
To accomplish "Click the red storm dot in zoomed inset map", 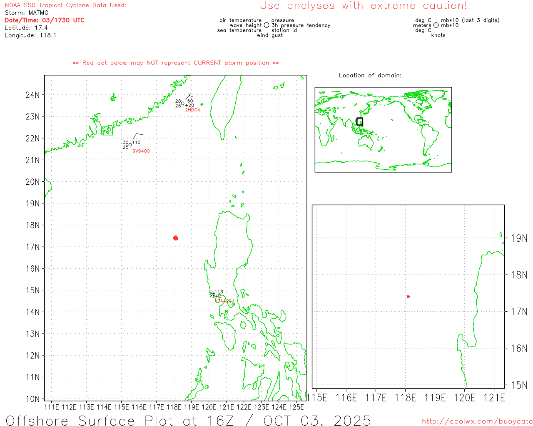I will [x=408, y=297].
